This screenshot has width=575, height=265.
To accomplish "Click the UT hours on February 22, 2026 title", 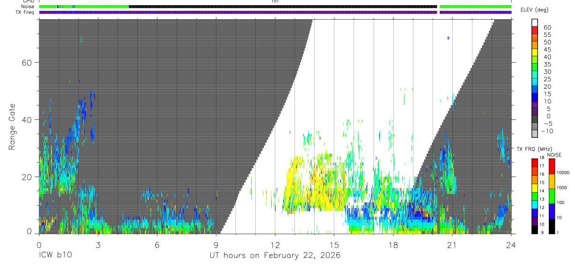I will coord(275,255).
